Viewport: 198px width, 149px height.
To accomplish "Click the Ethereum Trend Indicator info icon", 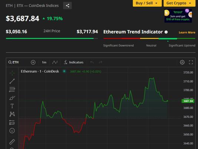I will click(166, 32).
